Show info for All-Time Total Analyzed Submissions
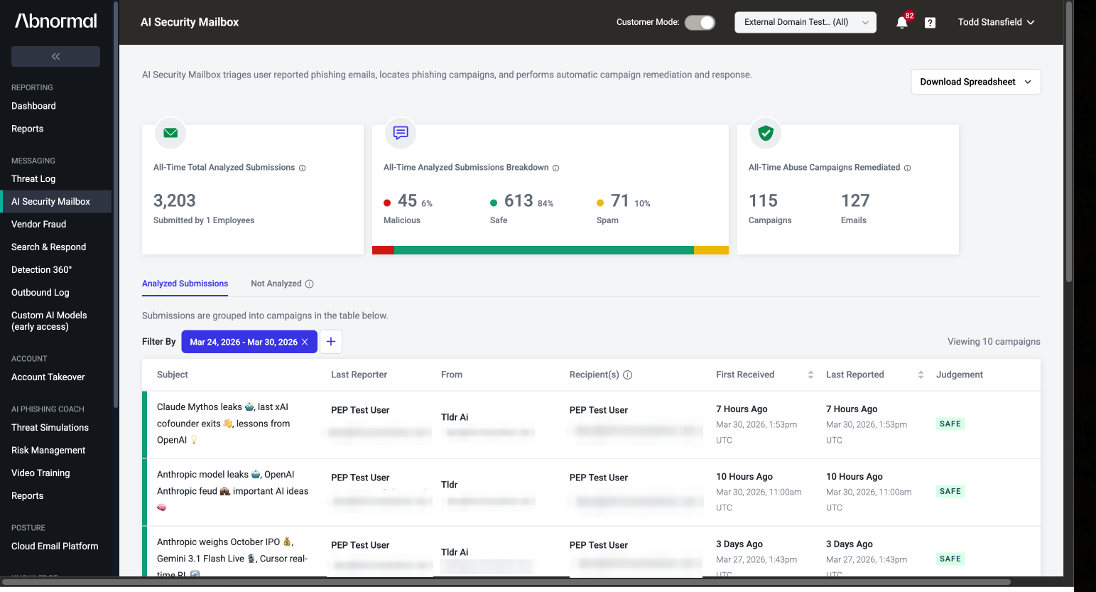 click(x=302, y=168)
